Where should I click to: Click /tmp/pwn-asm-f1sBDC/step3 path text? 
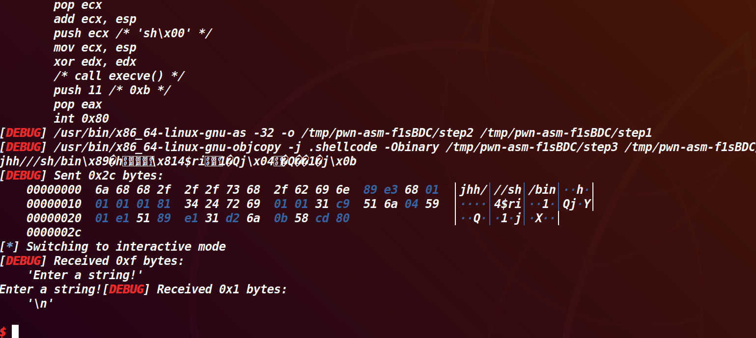click(x=532, y=147)
